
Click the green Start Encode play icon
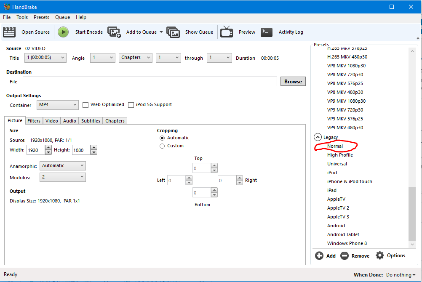63,32
